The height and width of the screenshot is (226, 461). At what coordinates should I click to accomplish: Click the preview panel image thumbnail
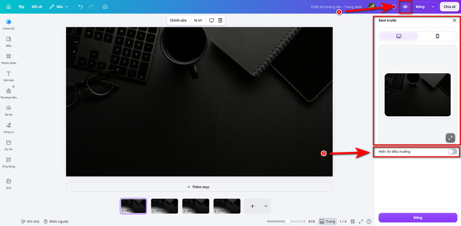pos(418,95)
